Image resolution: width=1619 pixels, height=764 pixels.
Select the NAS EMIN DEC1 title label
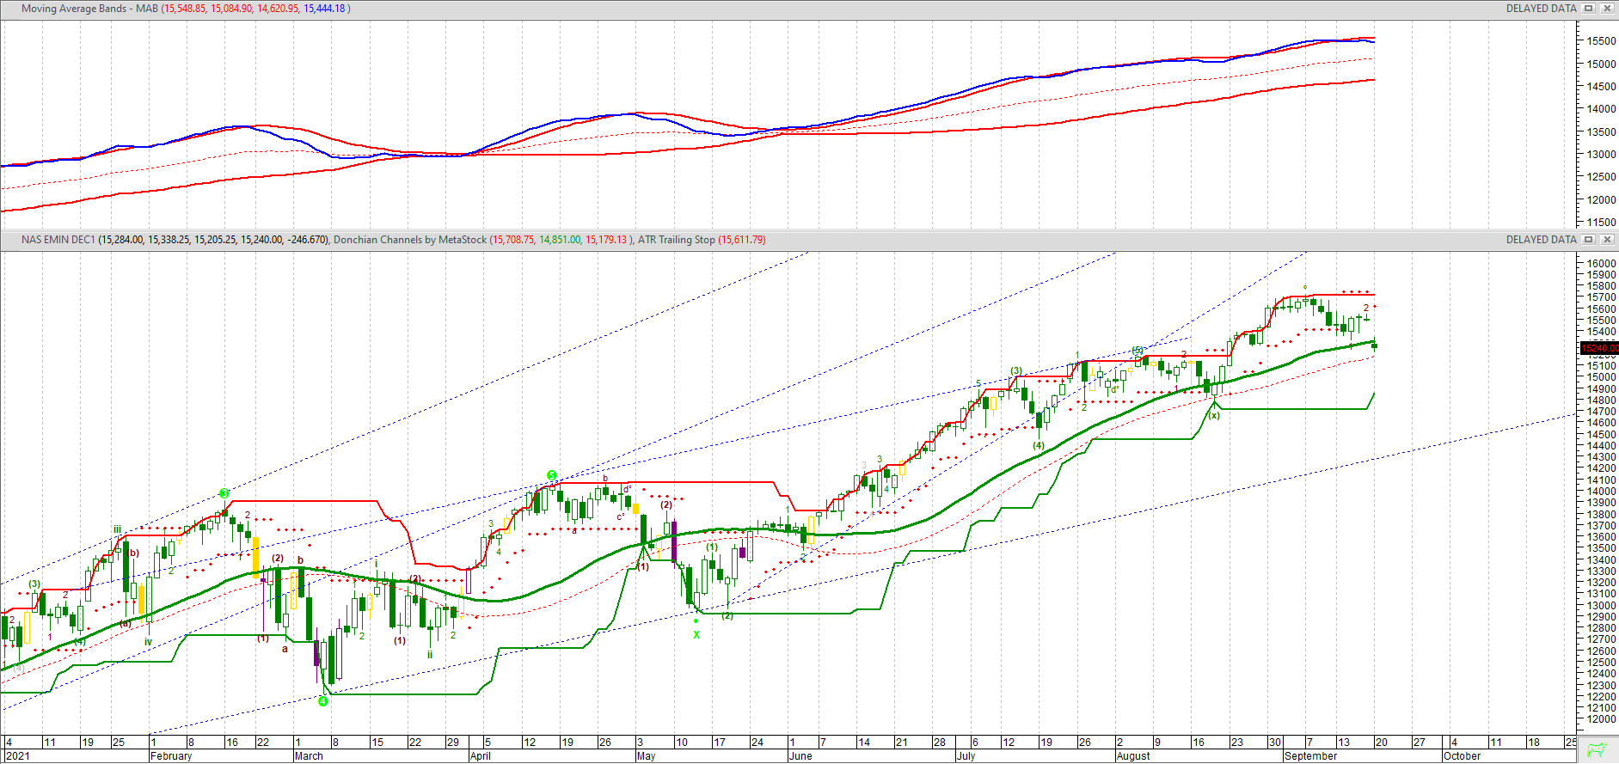[58, 240]
